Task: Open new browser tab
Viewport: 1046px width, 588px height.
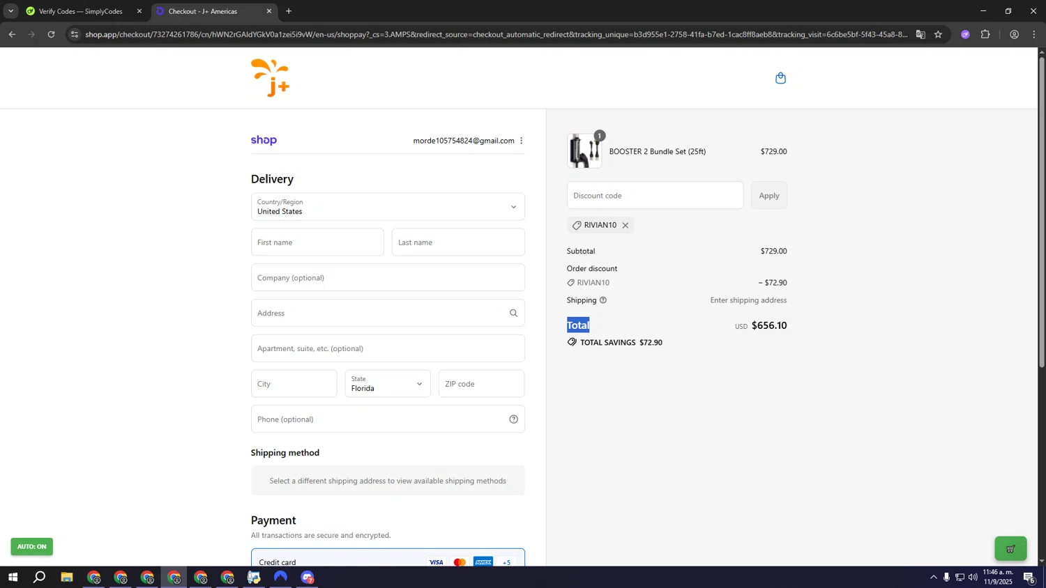Action: (x=289, y=11)
